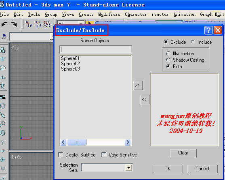225x180 pixels.
Task: Create reactor Spring (coil icon)
Action: pos(3,106)
